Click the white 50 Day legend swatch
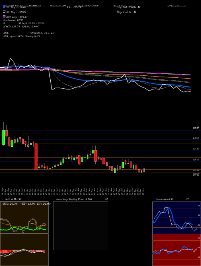Screen dimensions: 201x266 click(x=4, y=12)
